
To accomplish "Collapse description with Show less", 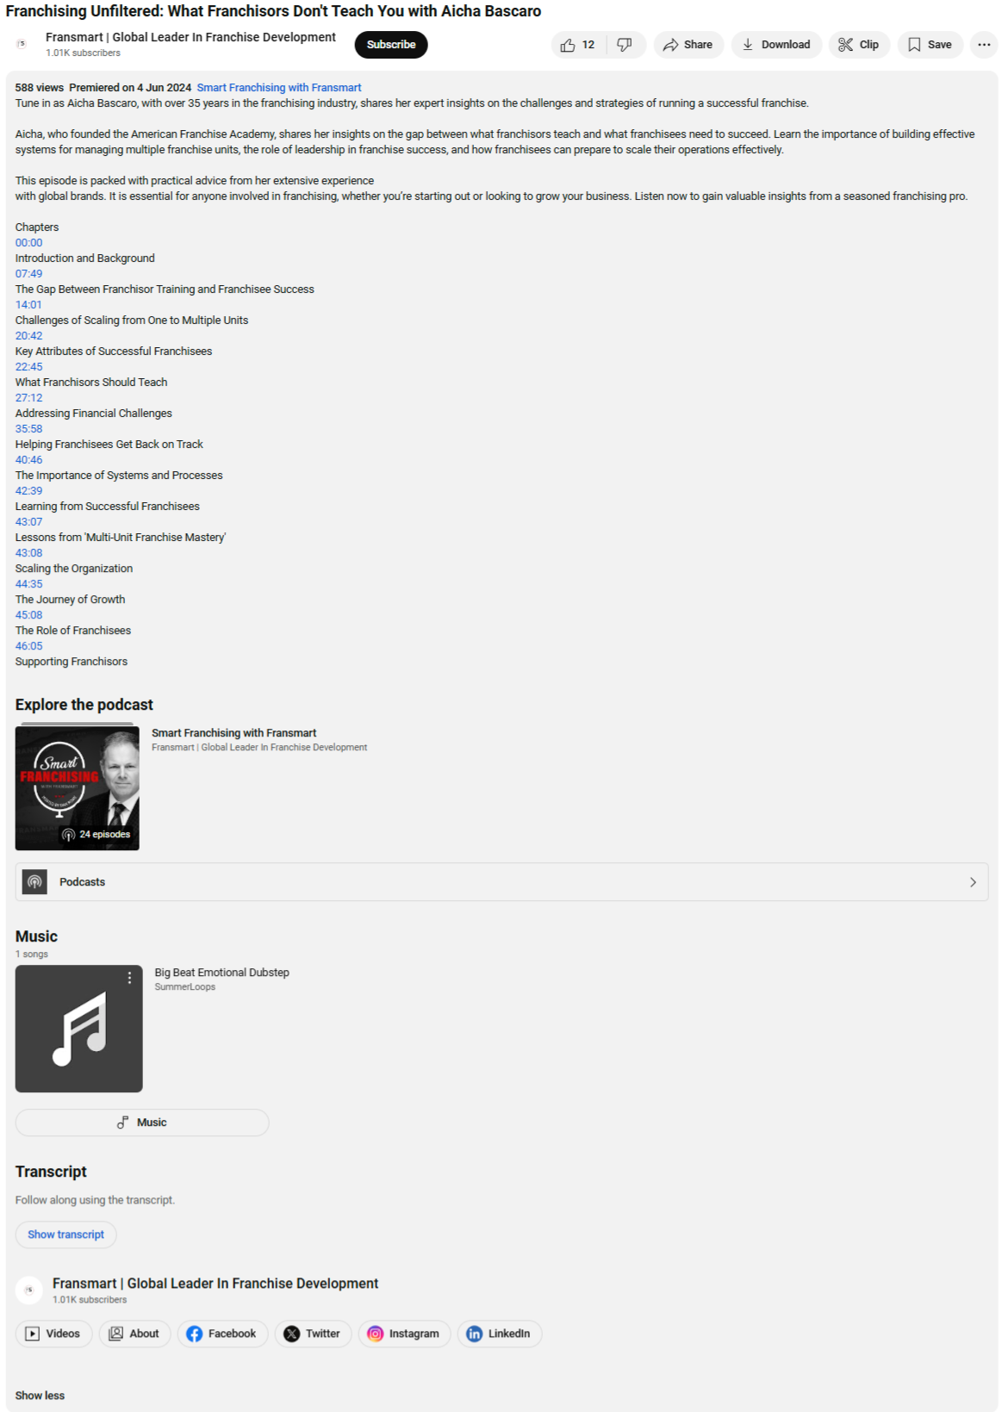I will 40,1396.
